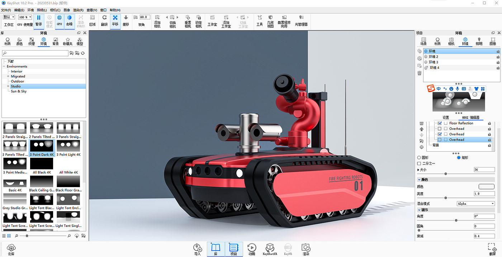Image resolution: width=502 pixels, height=257 pixels.
Task: Toggle the 去噪 (denoise) button
Action: click(x=69, y=20)
